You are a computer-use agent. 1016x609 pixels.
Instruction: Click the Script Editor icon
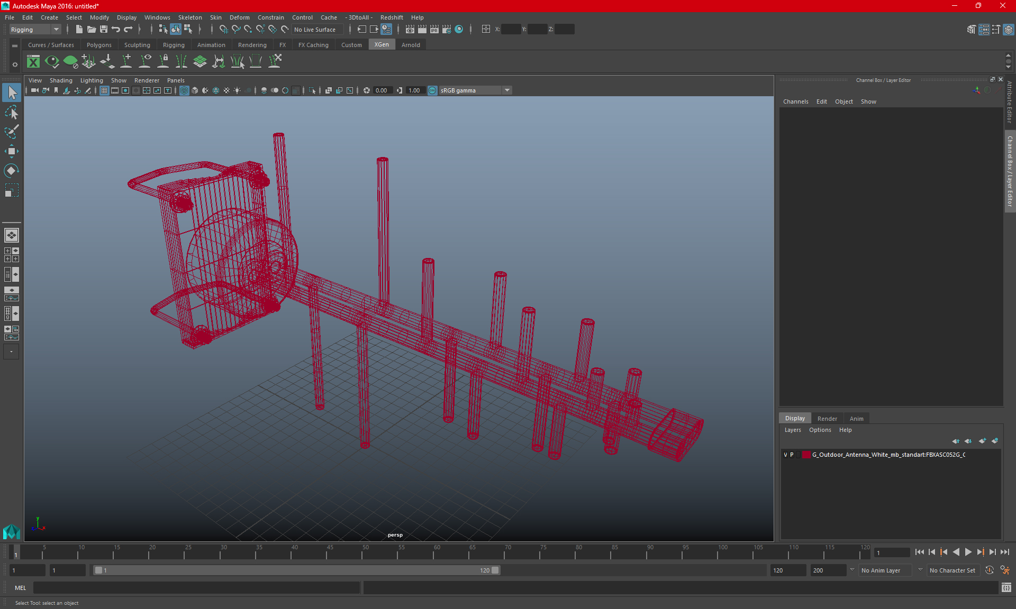(1006, 587)
